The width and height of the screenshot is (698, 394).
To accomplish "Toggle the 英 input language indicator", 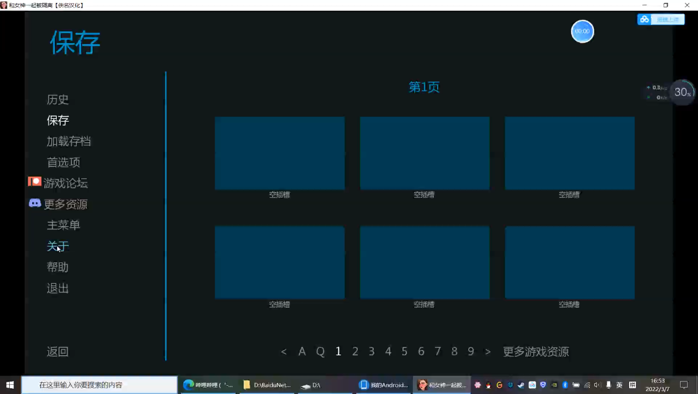I will (x=619, y=385).
